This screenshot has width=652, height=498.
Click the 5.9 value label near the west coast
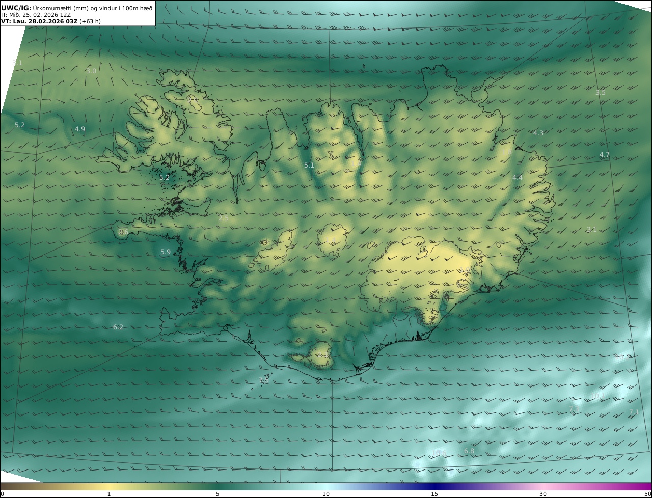166,252
